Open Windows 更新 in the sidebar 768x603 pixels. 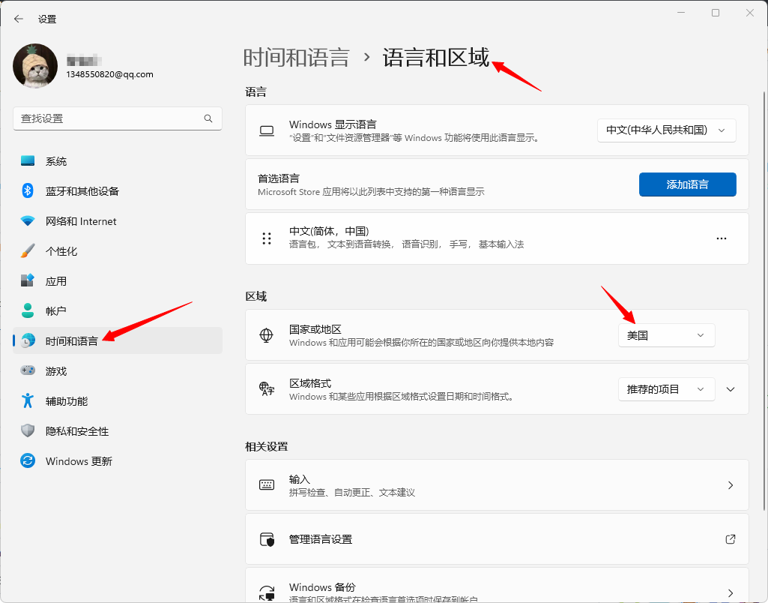[78, 460]
